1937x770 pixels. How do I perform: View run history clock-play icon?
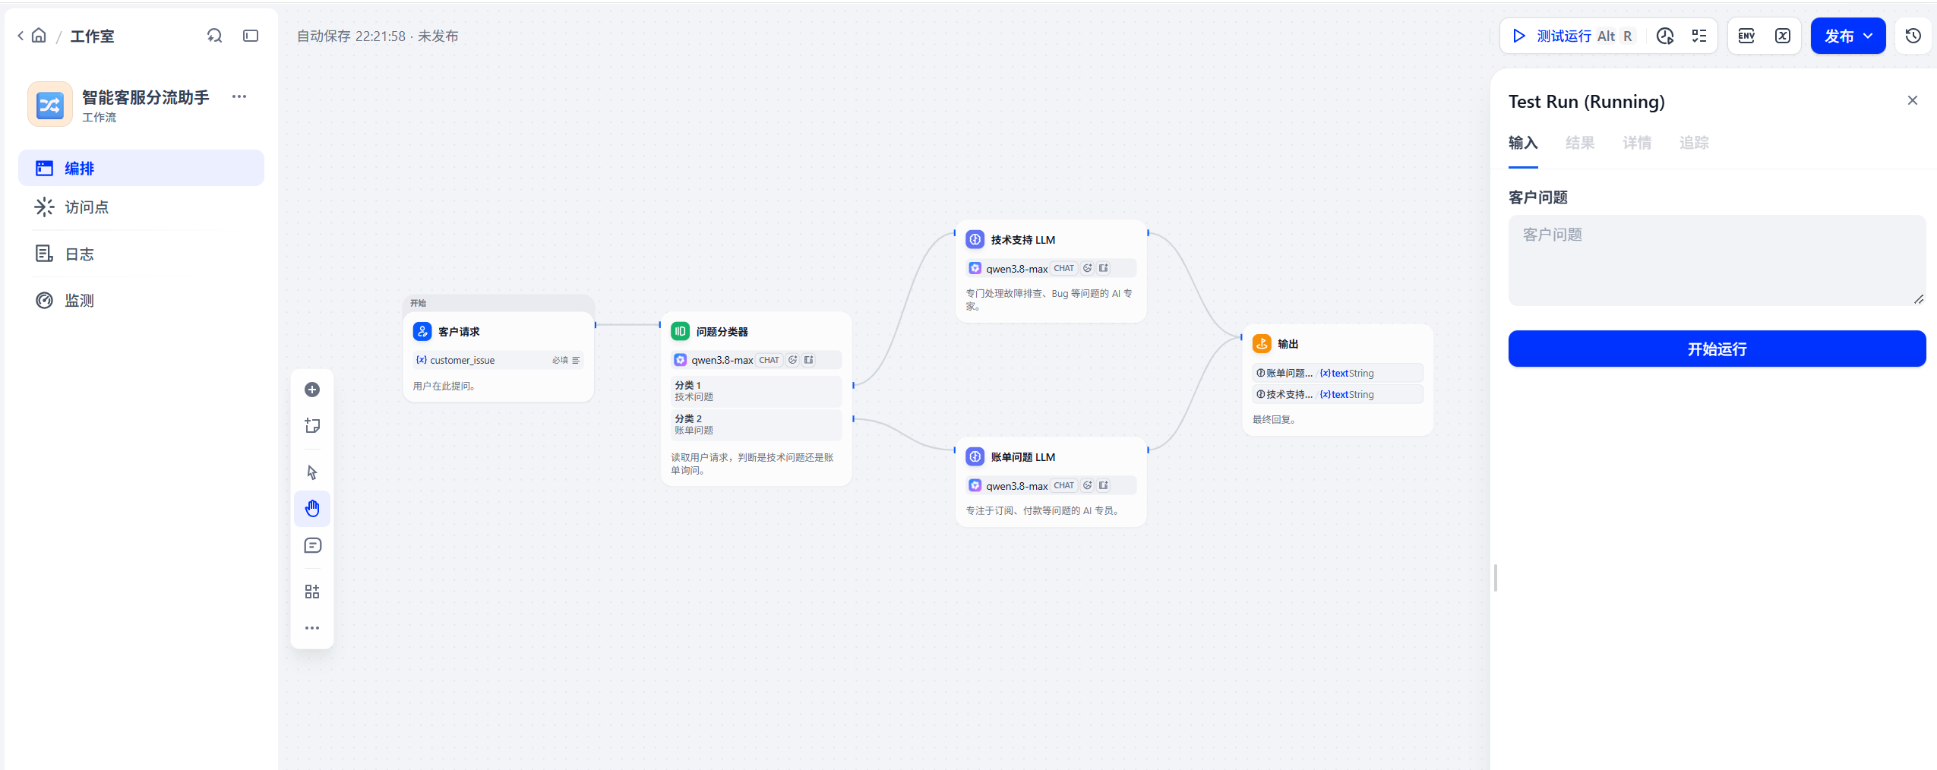click(x=1665, y=36)
